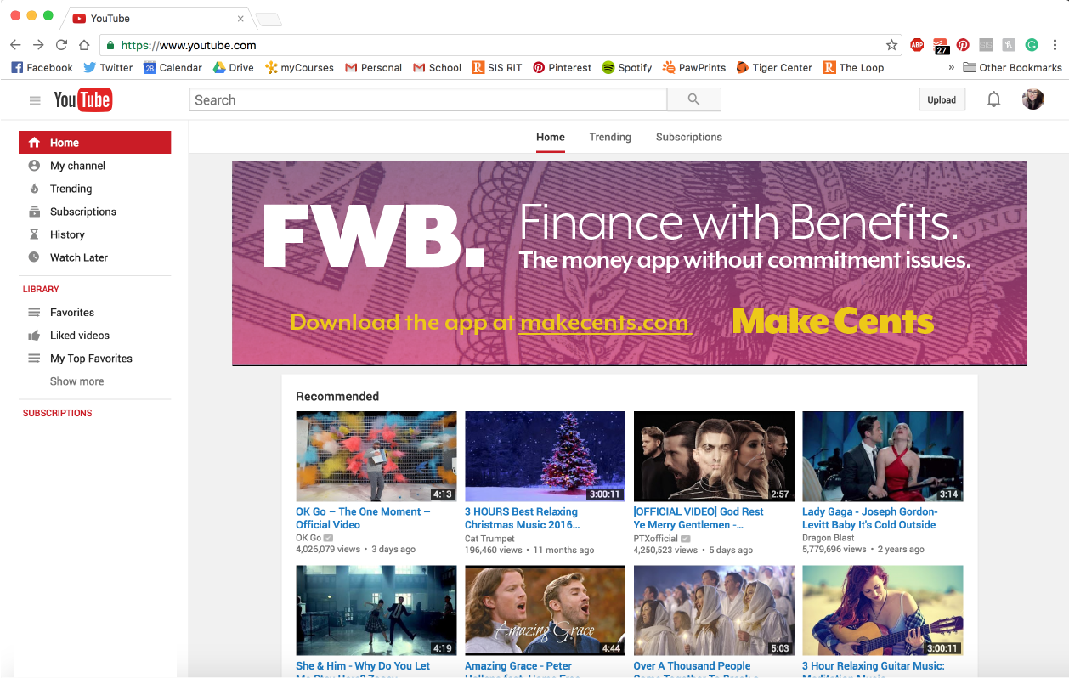
Task: Open new tab button in browser
Action: [269, 19]
